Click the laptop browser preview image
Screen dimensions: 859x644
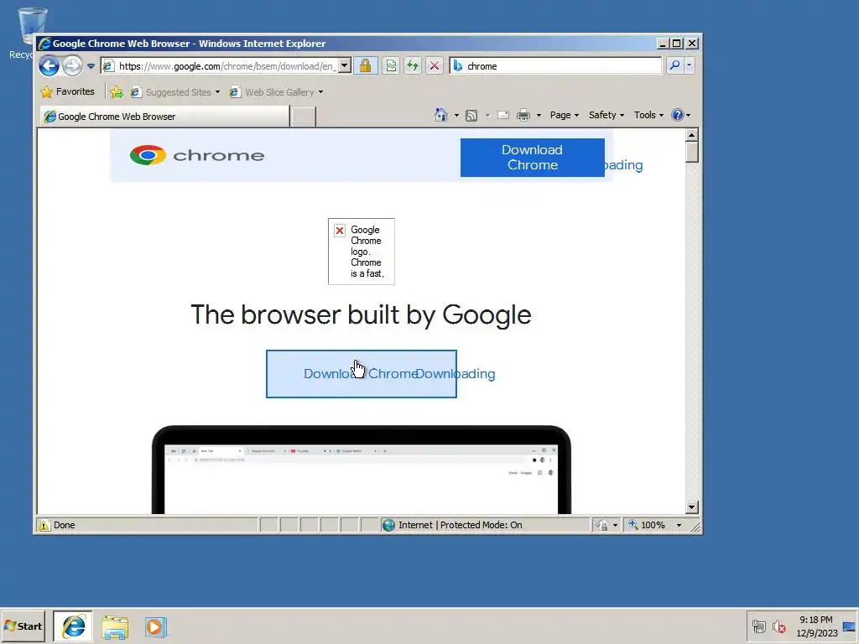point(362,470)
